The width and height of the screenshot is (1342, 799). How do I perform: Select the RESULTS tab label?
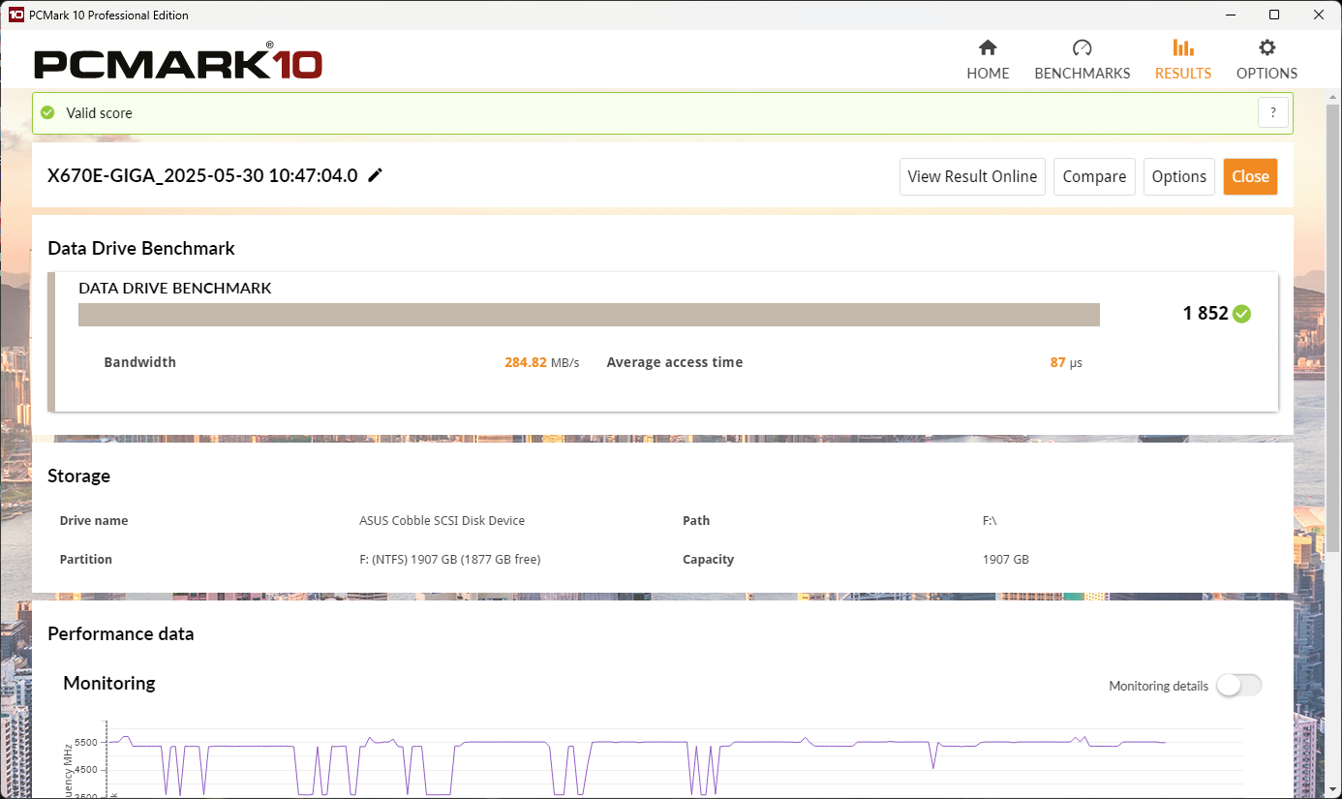point(1183,74)
